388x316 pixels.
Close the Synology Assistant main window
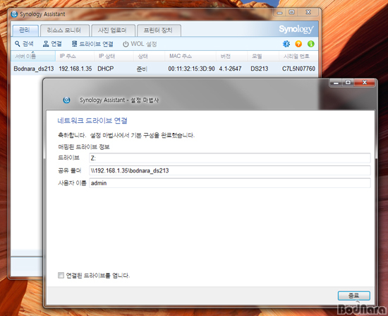(308, 12)
